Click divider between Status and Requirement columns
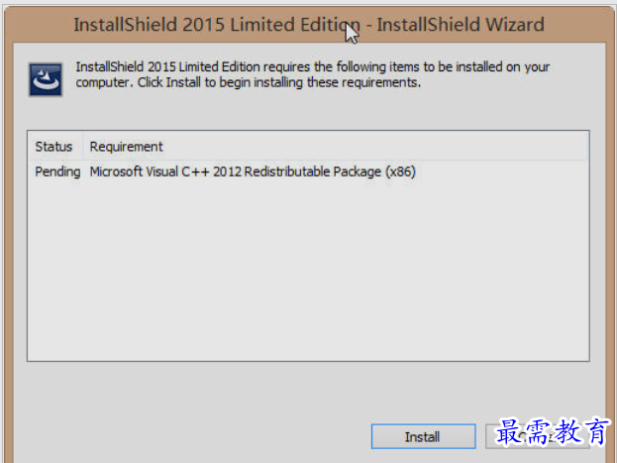 point(83,147)
